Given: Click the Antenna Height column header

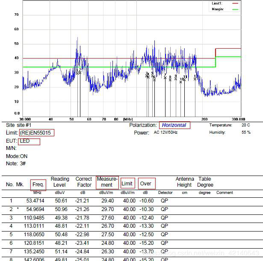Looking at the screenshot, I should point(184,182).
